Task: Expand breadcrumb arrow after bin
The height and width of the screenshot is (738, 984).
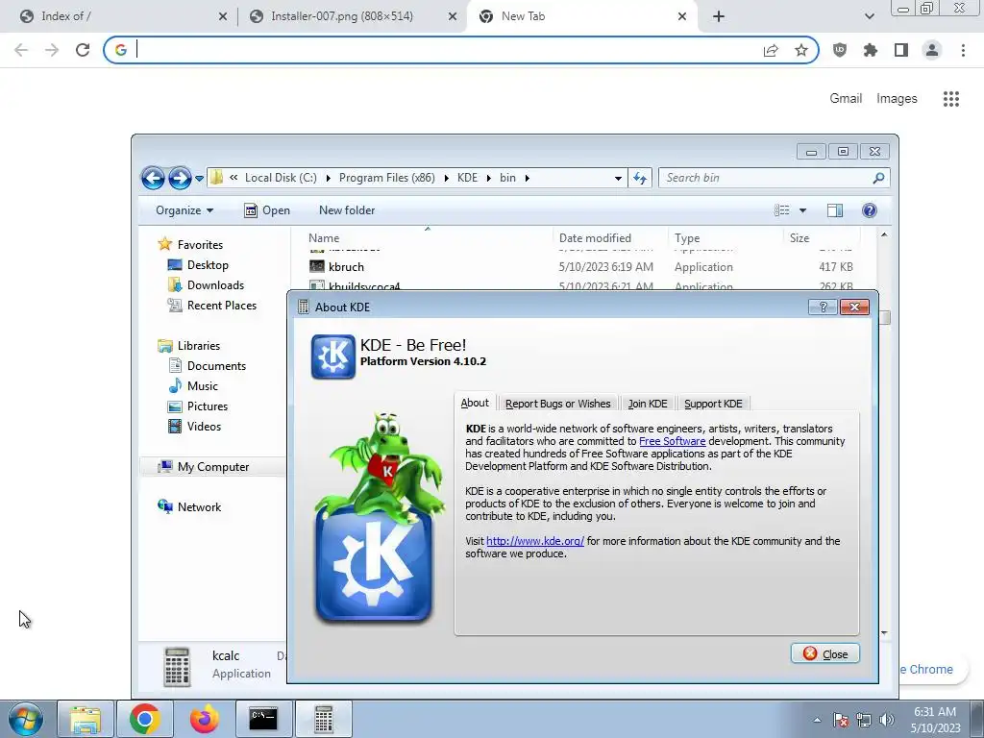Action: pyautogui.click(x=527, y=178)
